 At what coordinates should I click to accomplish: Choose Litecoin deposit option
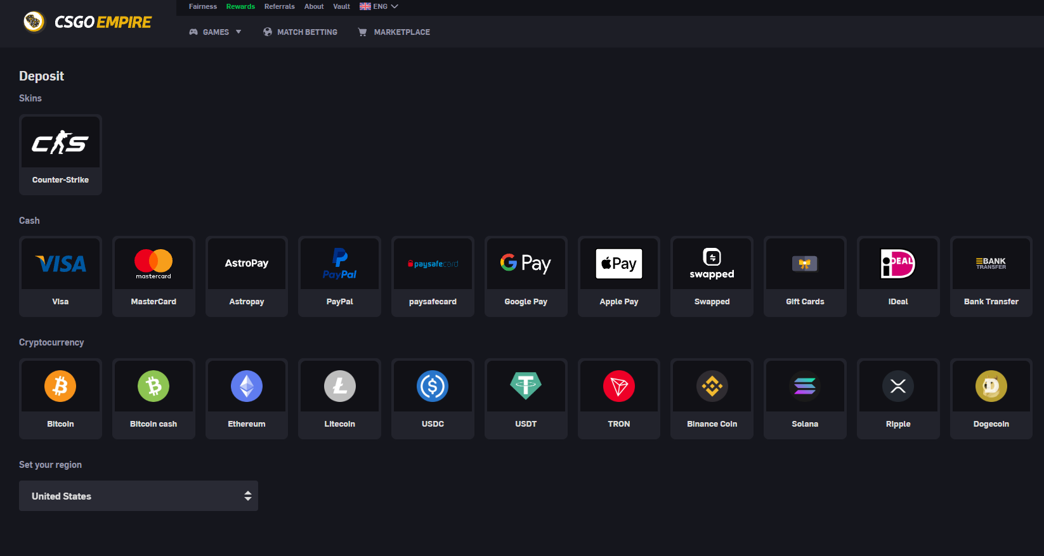tap(340, 399)
